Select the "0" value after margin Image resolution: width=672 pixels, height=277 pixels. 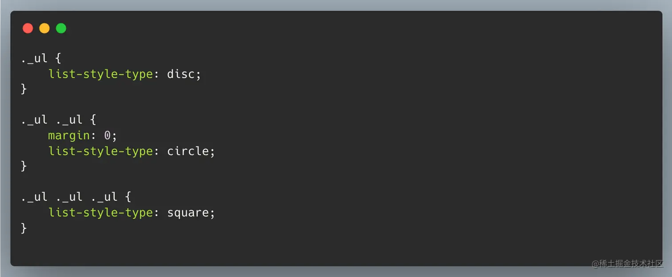[x=107, y=135]
